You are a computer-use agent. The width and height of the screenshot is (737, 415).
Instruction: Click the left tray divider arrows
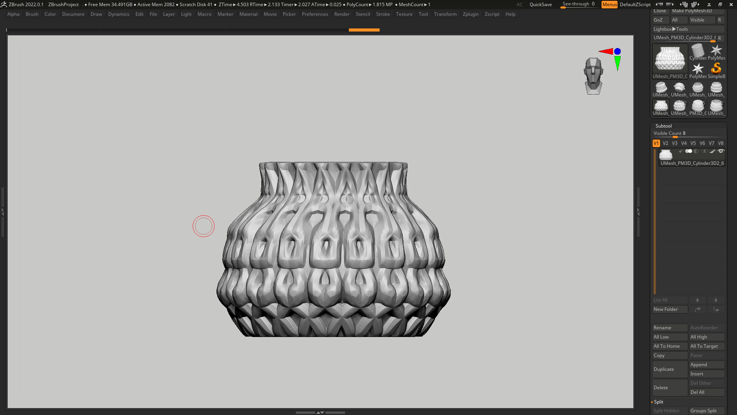[2, 212]
